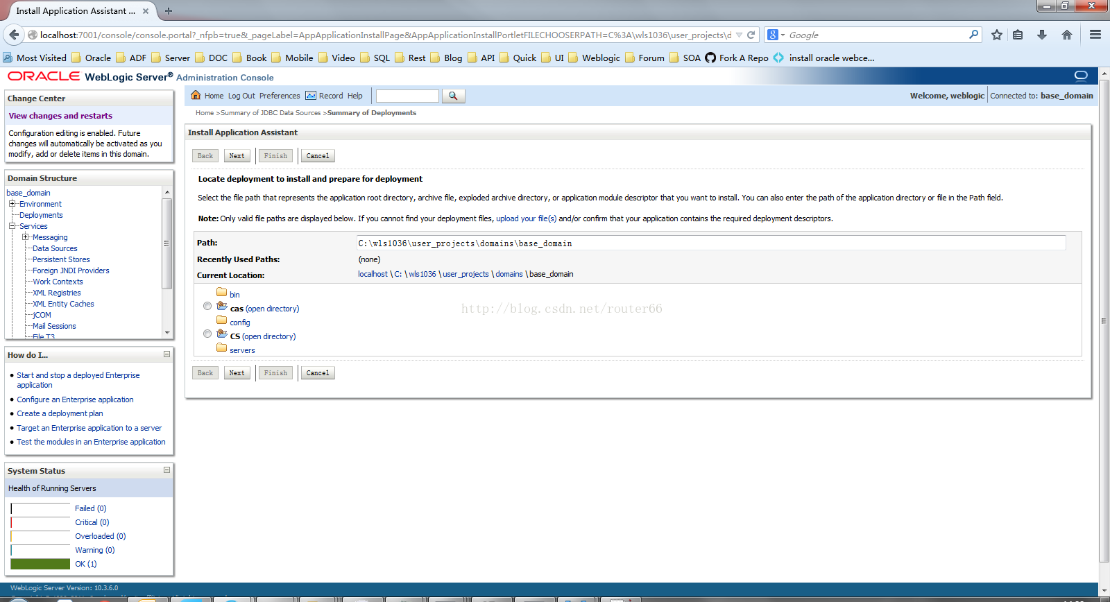Click the top Next button
Viewport: 1110px width, 602px height.
(237, 156)
